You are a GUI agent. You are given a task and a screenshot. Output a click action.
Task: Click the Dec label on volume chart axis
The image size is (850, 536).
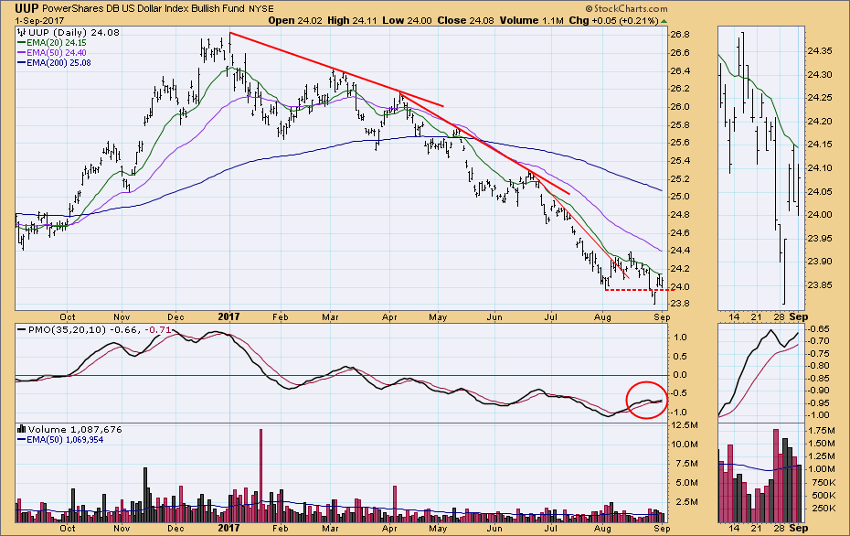(175, 528)
